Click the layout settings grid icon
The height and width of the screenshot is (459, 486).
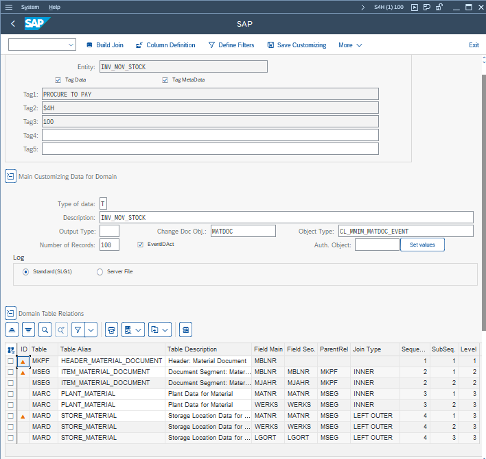pos(185,330)
